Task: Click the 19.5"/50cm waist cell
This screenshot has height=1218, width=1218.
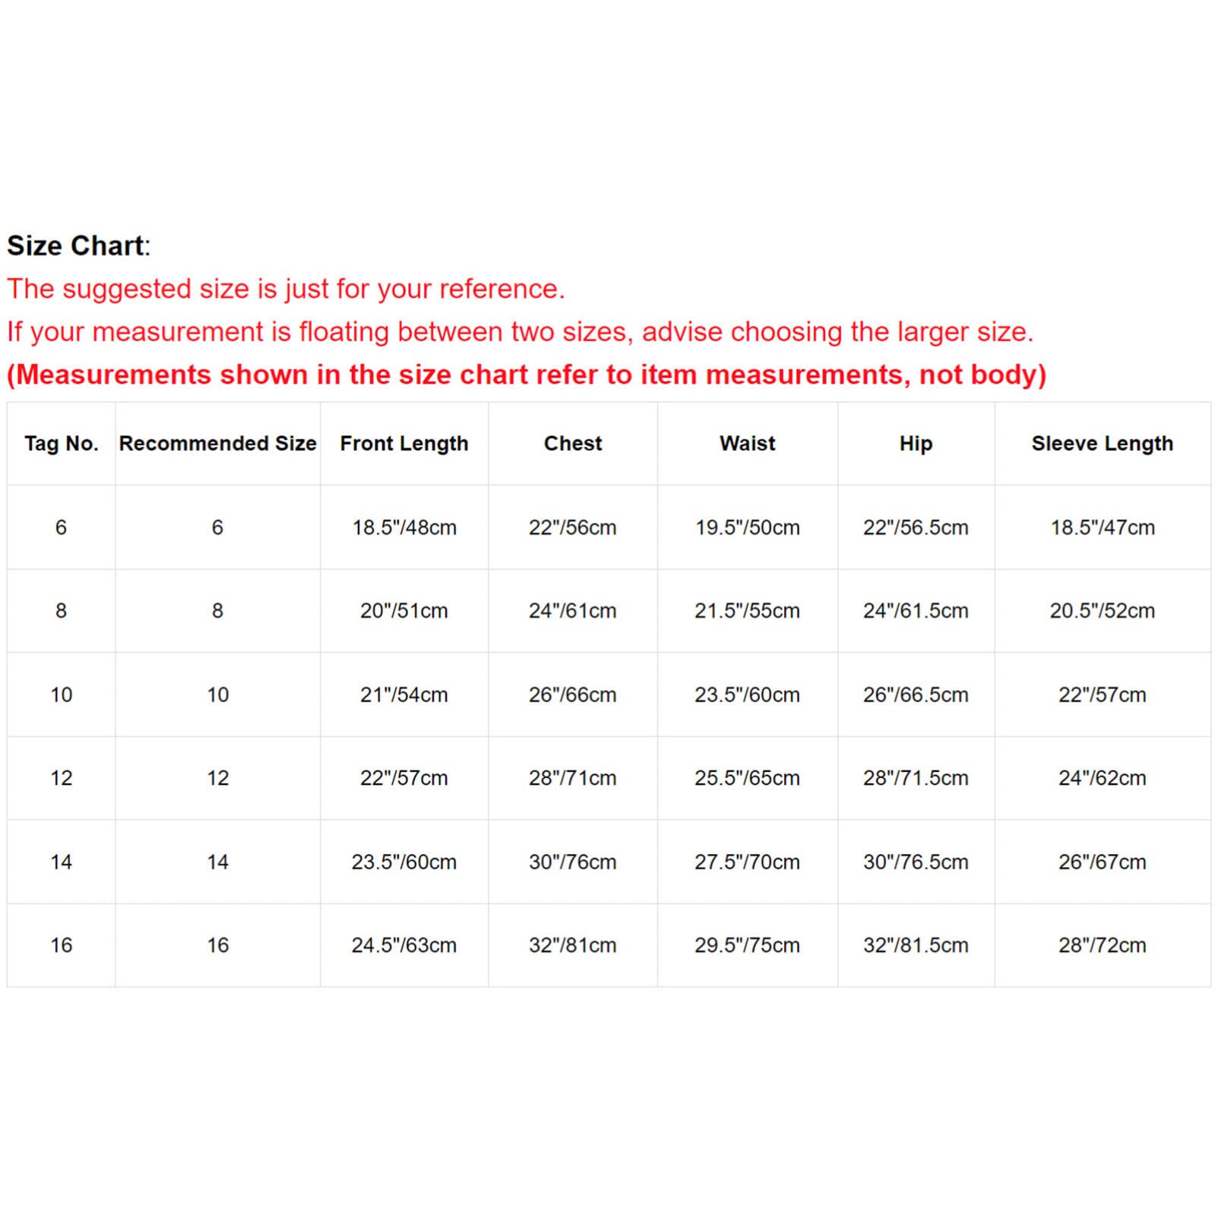Action: point(748,527)
